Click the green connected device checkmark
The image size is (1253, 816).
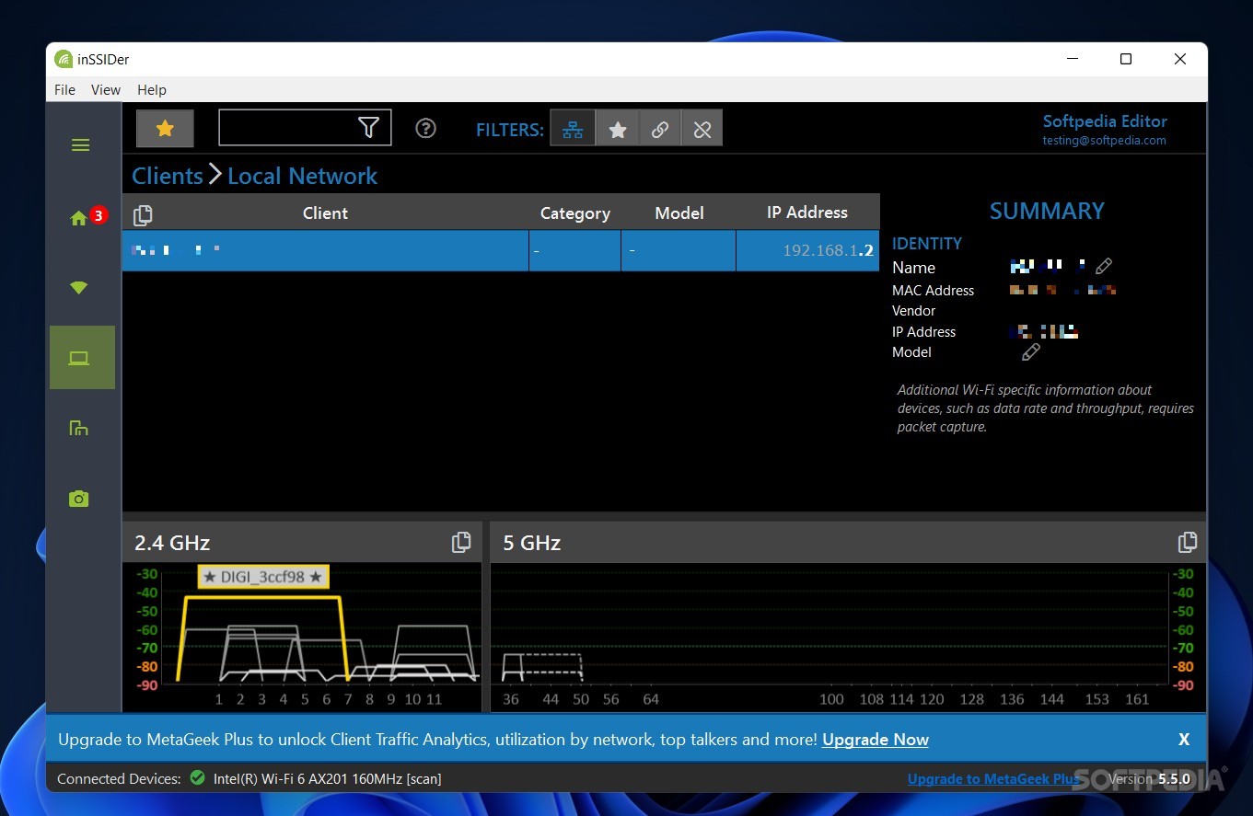[x=197, y=778]
